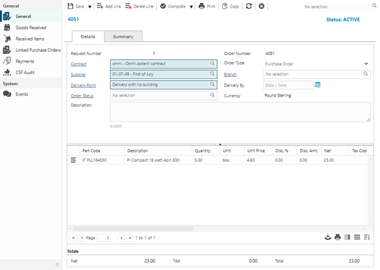Click inside the Description text area
Screen dimensions: 380x270
[239, 112]
